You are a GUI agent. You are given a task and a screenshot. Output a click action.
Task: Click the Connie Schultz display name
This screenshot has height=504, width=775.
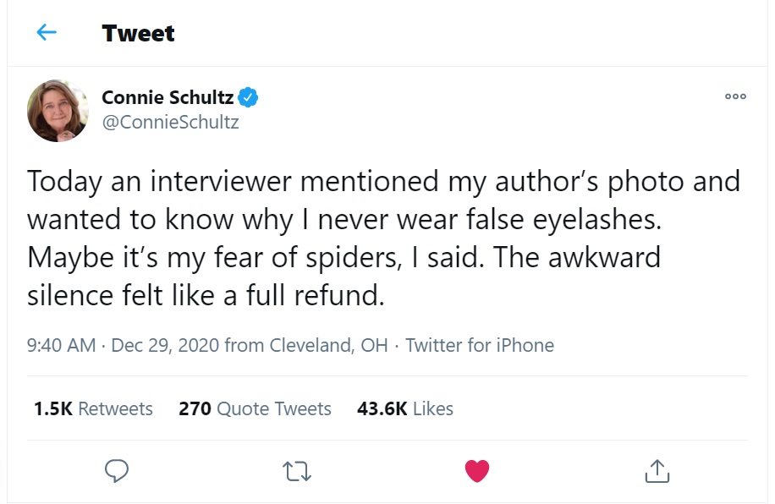click(x=168, y=97)
